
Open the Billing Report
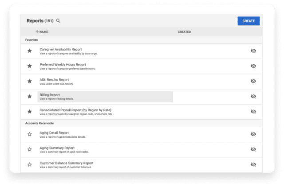pos(50,95)
